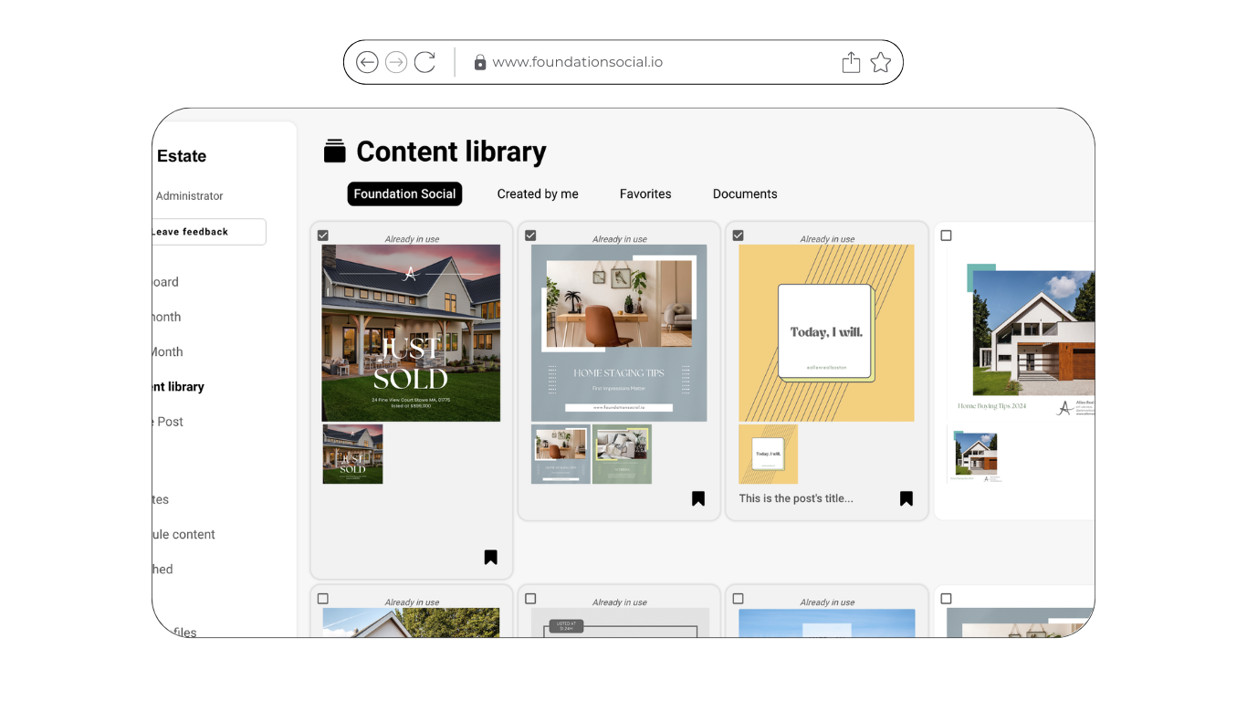Select the Documents tab
Viewport: 1247px width, 701px height.
[745, 194]
